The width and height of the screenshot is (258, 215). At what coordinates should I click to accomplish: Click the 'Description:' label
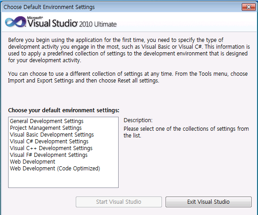138,120
